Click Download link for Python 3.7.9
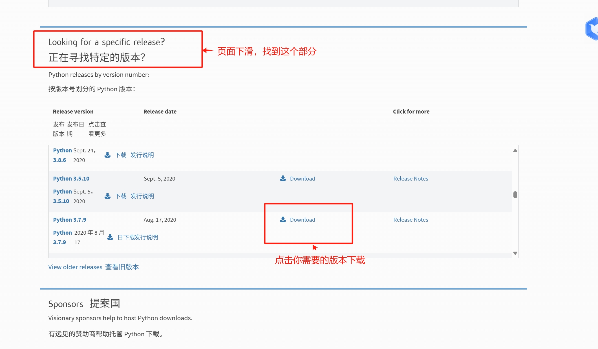This screenshot has width=598, height=349. [x=303, y=220]
